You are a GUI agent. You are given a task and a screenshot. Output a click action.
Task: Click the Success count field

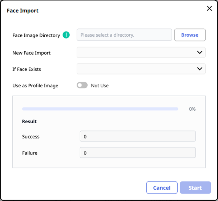138,136
